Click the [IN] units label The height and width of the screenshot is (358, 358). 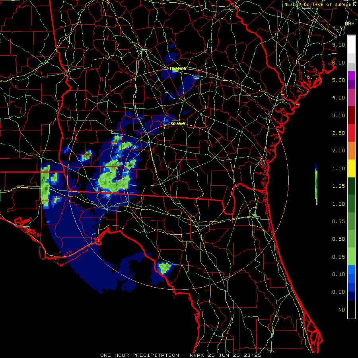340,27
